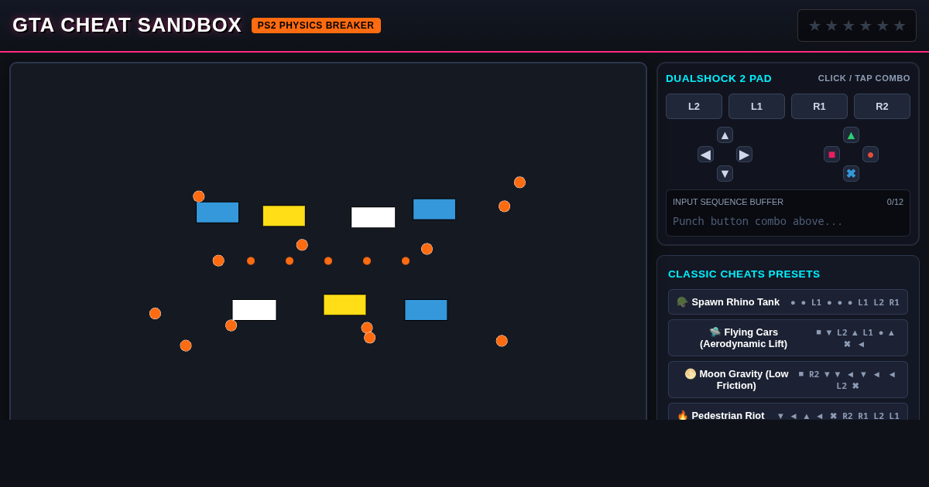Click the R1 shoulder button
This screenshot has height=487, width=929.
pos(819,107)
